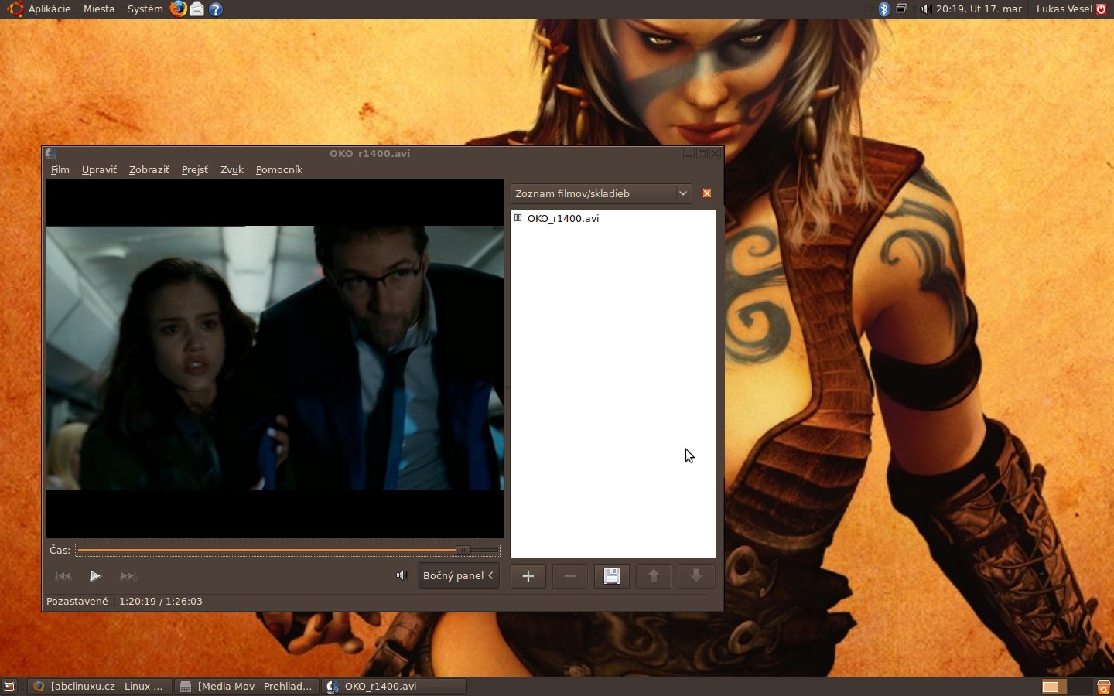This screenshot has height=696, width=1114.
Task: Switch to abclinuxu.cz taskbar window
Action: click(100, 686)
